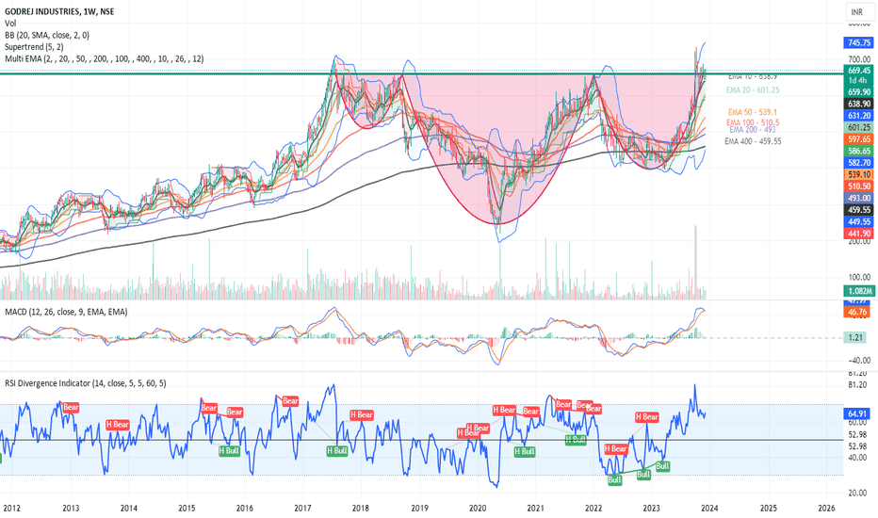Click the 2012 year on time axis
The width and height of the screenshot is (878, 518).
click(x=11, y=508)
